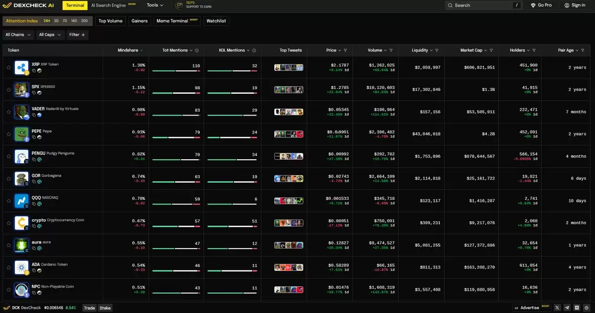Click the crypto coin logo
Viewport: 595px width, 313px height.
[21, 223]
